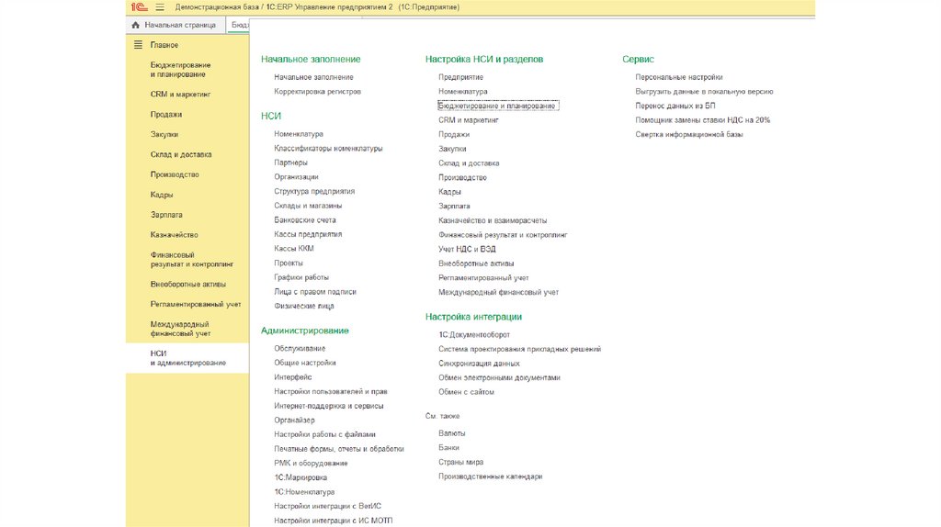The height and width of the screenshot is (527, 941).
Task: Open Перенос данных из БП link
Action: point(675,107)
